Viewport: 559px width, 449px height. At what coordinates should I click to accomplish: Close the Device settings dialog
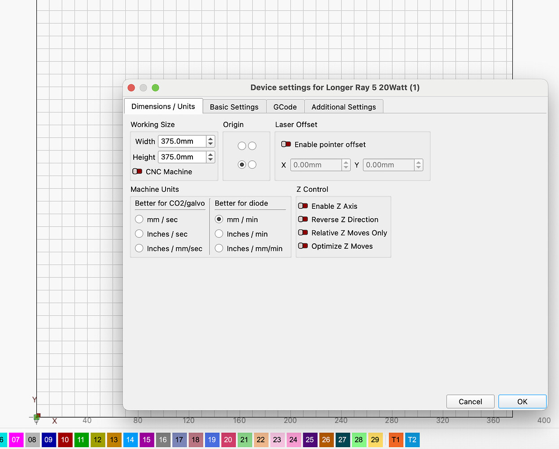point(131,88)
